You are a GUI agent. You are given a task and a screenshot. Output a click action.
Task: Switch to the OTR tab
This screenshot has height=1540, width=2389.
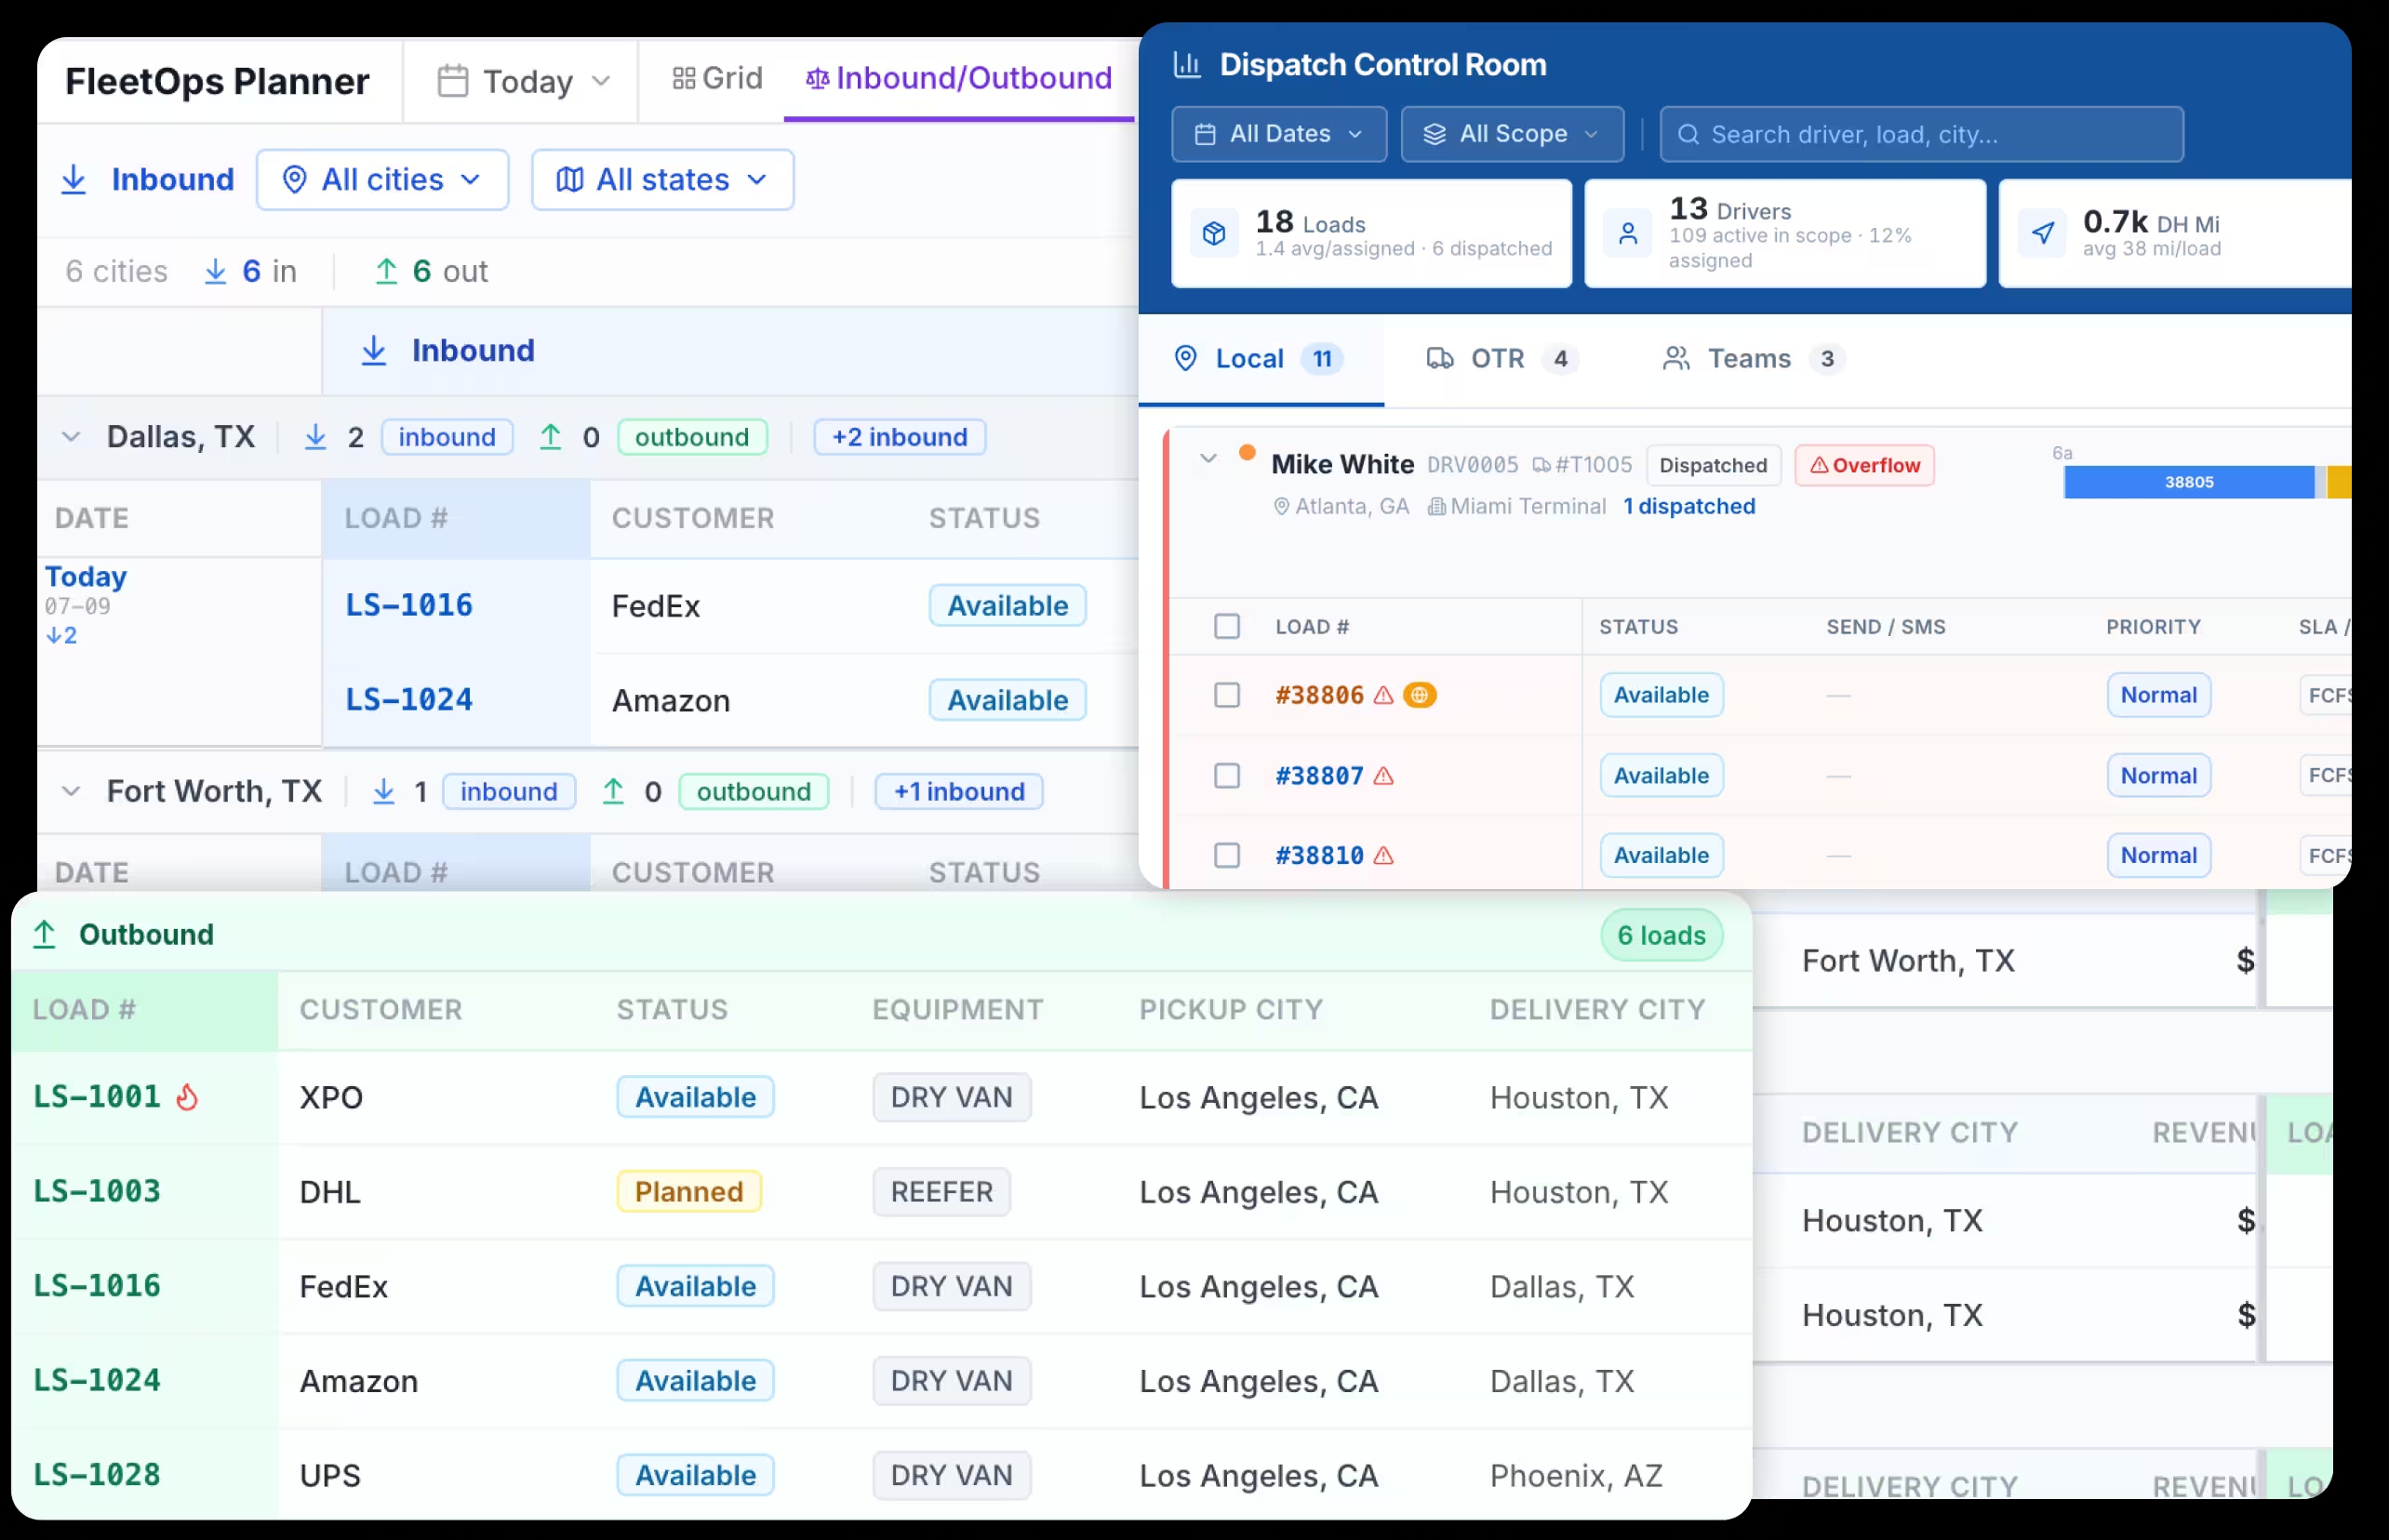(x=1501, y=359)
